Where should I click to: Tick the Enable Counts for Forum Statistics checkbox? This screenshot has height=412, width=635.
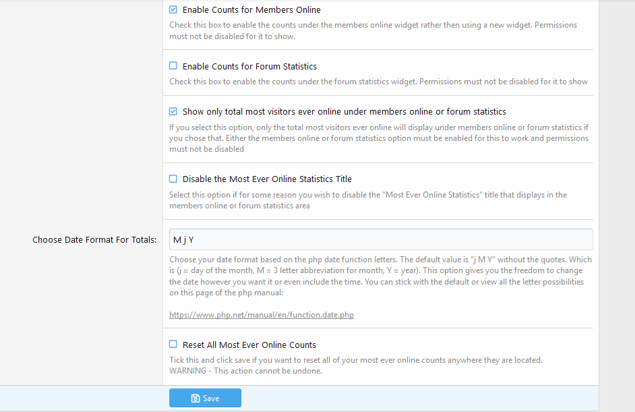173,66
